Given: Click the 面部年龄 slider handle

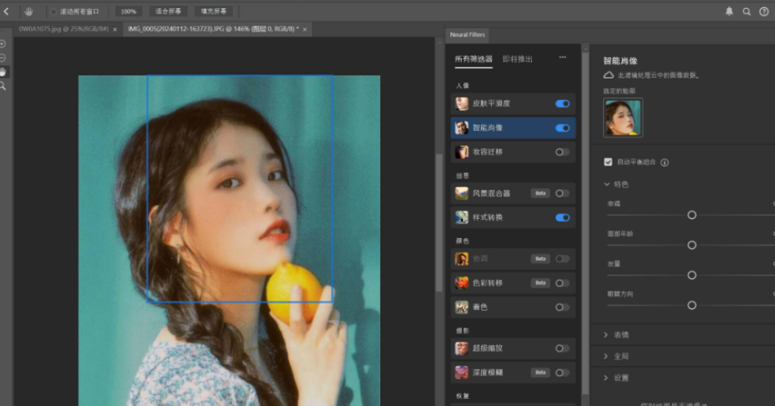Looking at the screenshot, I should click(692, 246).
